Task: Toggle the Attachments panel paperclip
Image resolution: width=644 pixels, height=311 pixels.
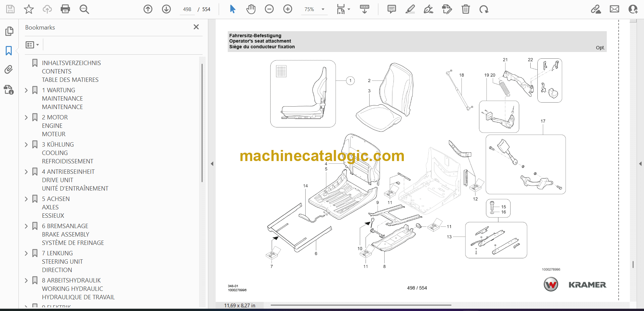Action: [9, 69]
